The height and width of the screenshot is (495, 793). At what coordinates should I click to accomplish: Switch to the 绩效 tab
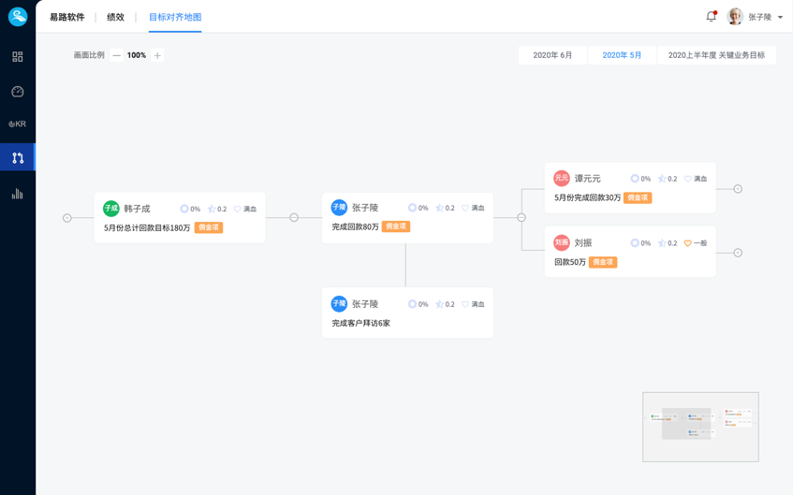(x=115, y=17)
